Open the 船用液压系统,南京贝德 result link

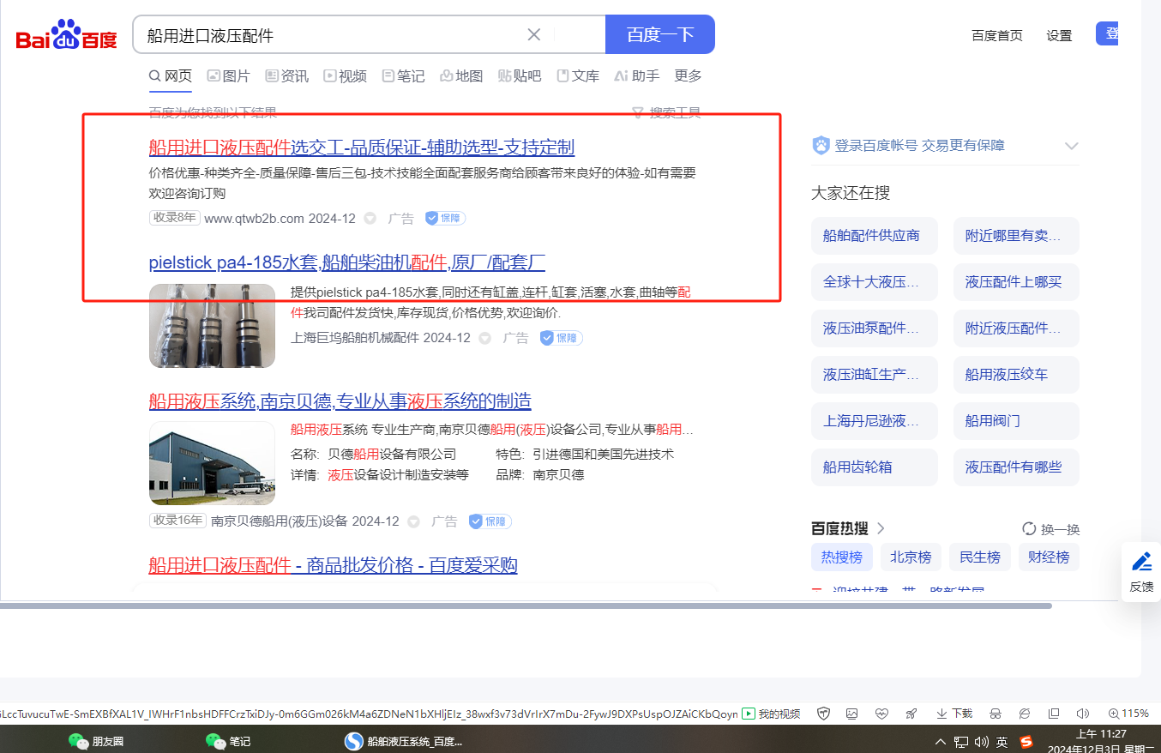[340, 401]
